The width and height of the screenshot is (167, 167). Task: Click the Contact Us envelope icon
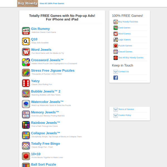click(116, 72)
